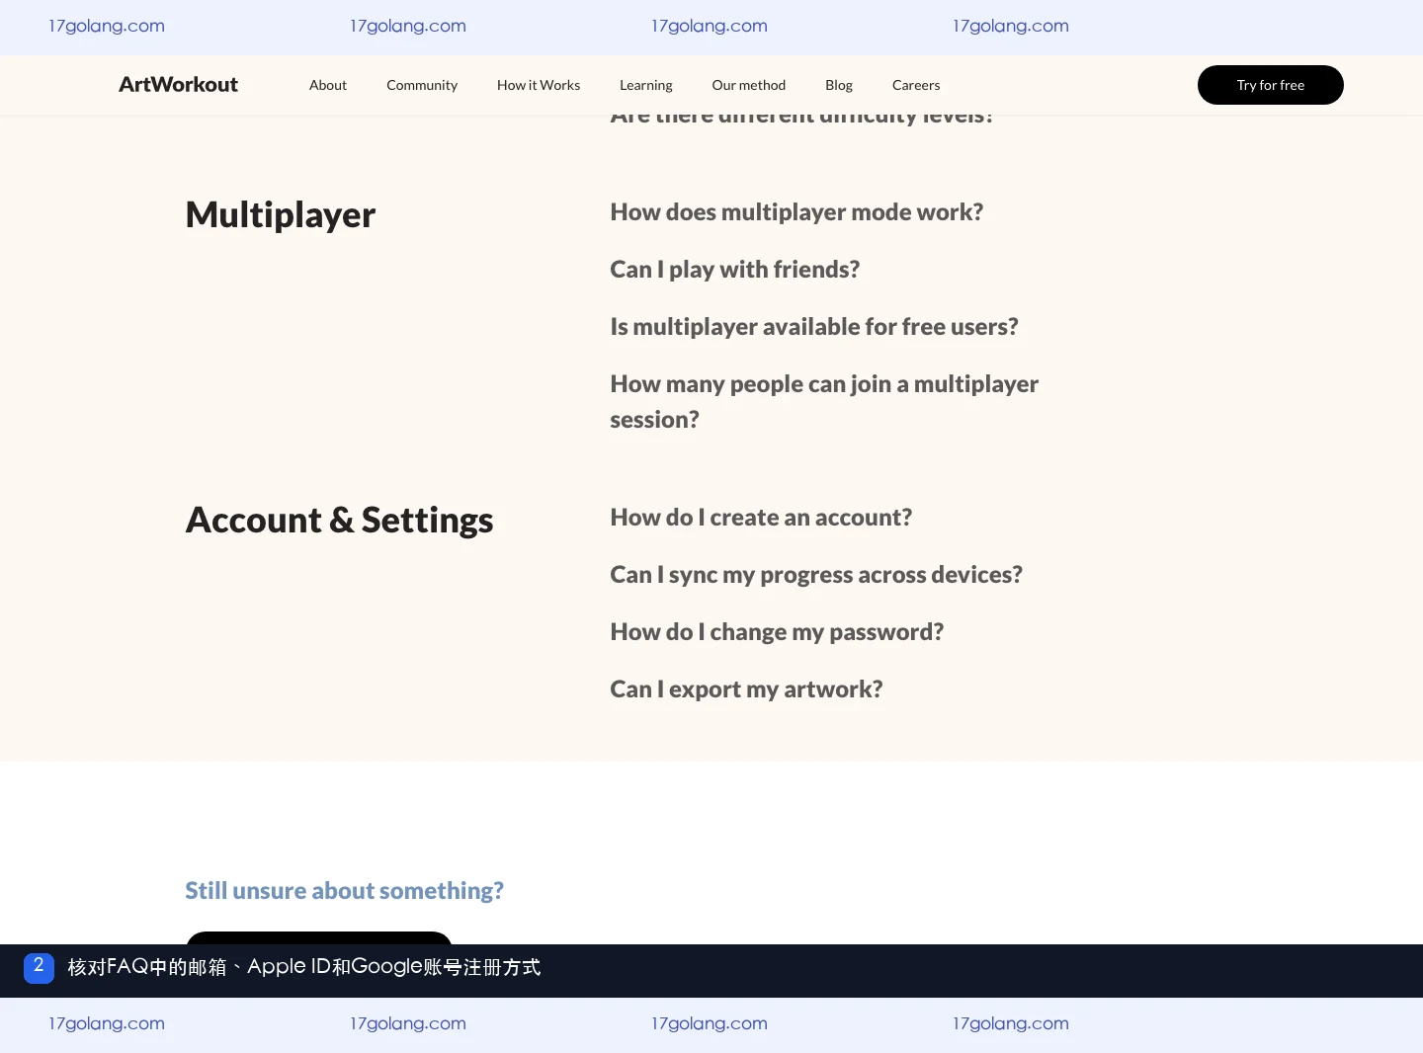Viewport: 1423px width, 1053px height.
Task: Expand 'How does multiplayer mode work?'
Action: click(x=796, y=212)
